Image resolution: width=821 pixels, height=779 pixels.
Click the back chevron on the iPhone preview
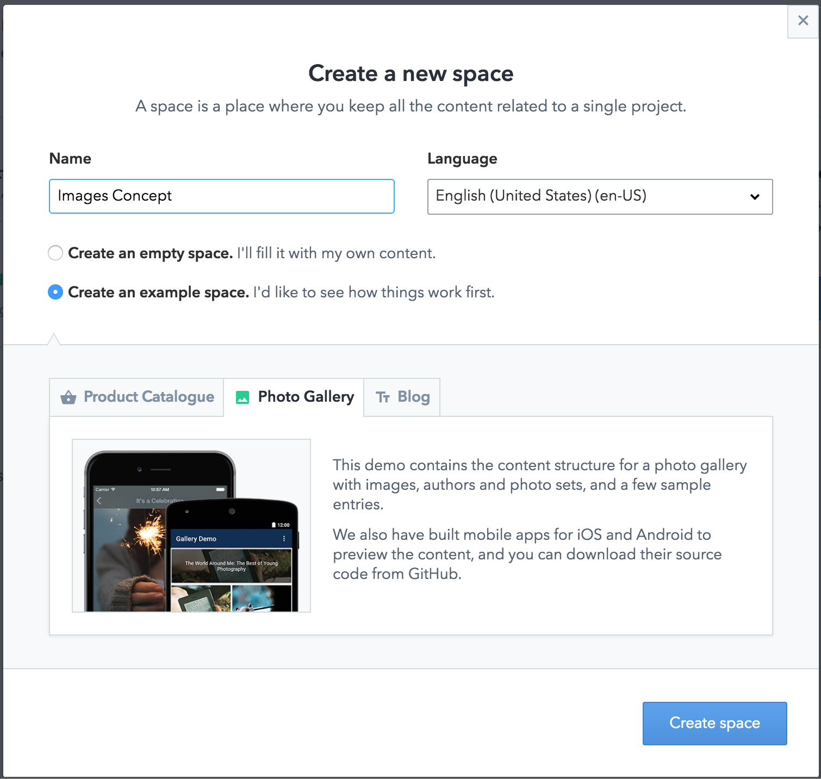[x=99, y=501]
